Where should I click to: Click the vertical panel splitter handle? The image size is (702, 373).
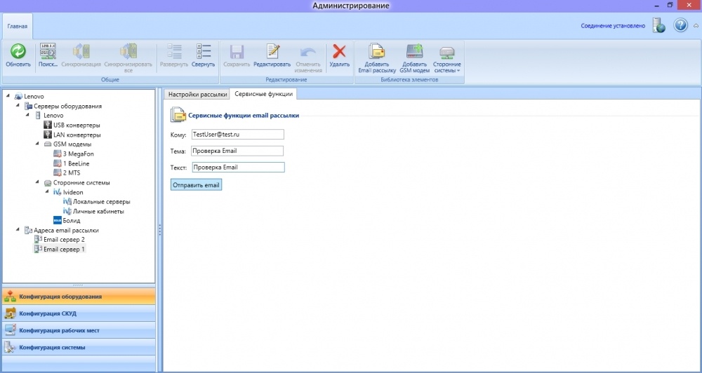point(159,230)
